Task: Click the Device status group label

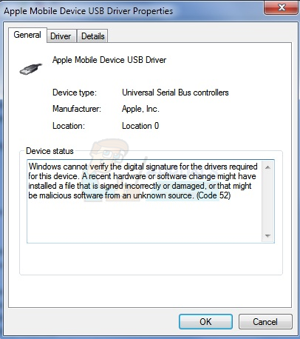Action: coord(50,151)
